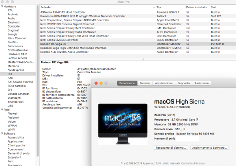Click the Slot column header
Screen dimensions: 236x166
[219, 7]
